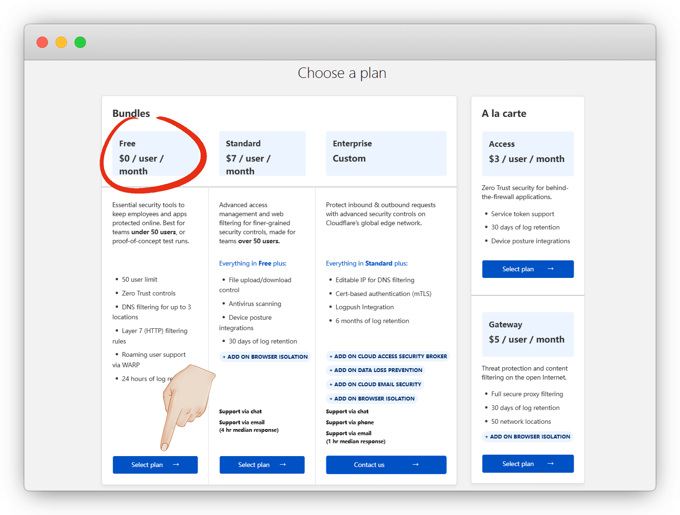Expand the Cloud Email Security add-on

[x=375, y=384]
